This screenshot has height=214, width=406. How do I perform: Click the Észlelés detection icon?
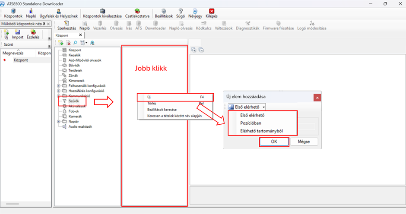(33, 32)
